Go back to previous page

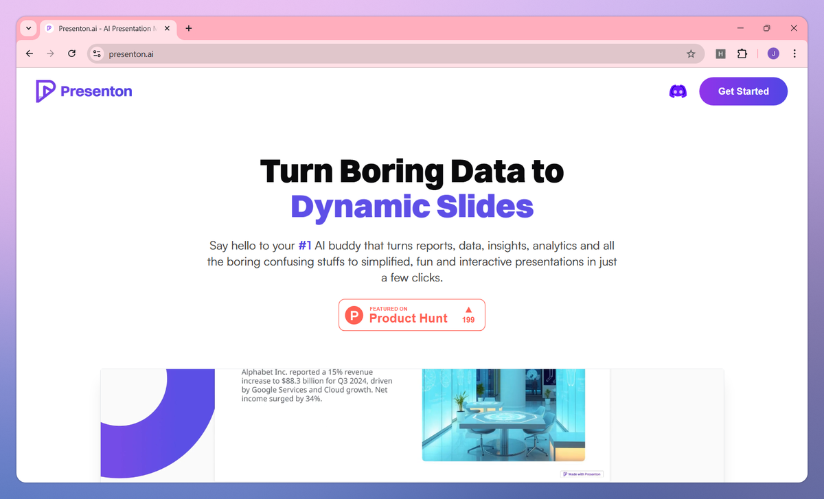point(30,54)
